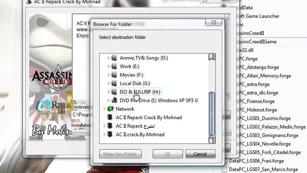307x173 pixels.
Task: Click the ISO & FULLRIP (H:) drive icon
Action: coord(114,92)
